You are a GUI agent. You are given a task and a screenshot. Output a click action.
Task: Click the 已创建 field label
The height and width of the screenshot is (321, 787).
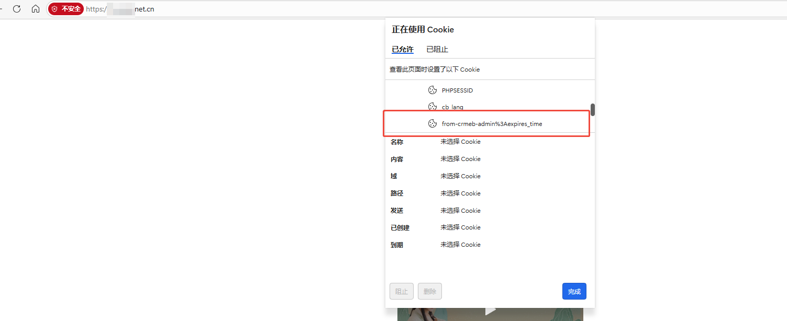pos(400,227)
